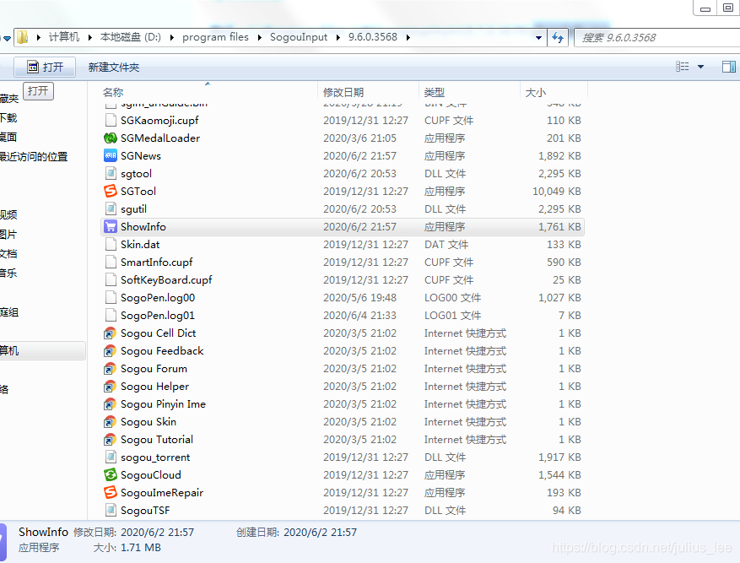
Task: Sort by the 修改日期 column header
Action: pyautogui.click(x=343, y=93)
